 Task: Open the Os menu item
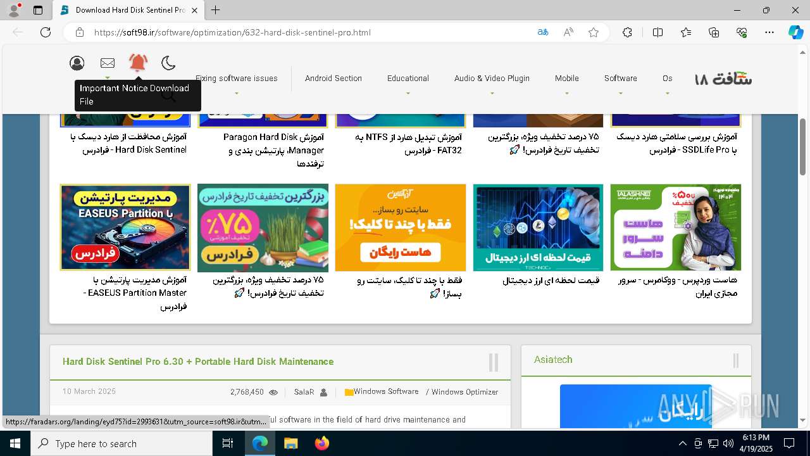668,79
